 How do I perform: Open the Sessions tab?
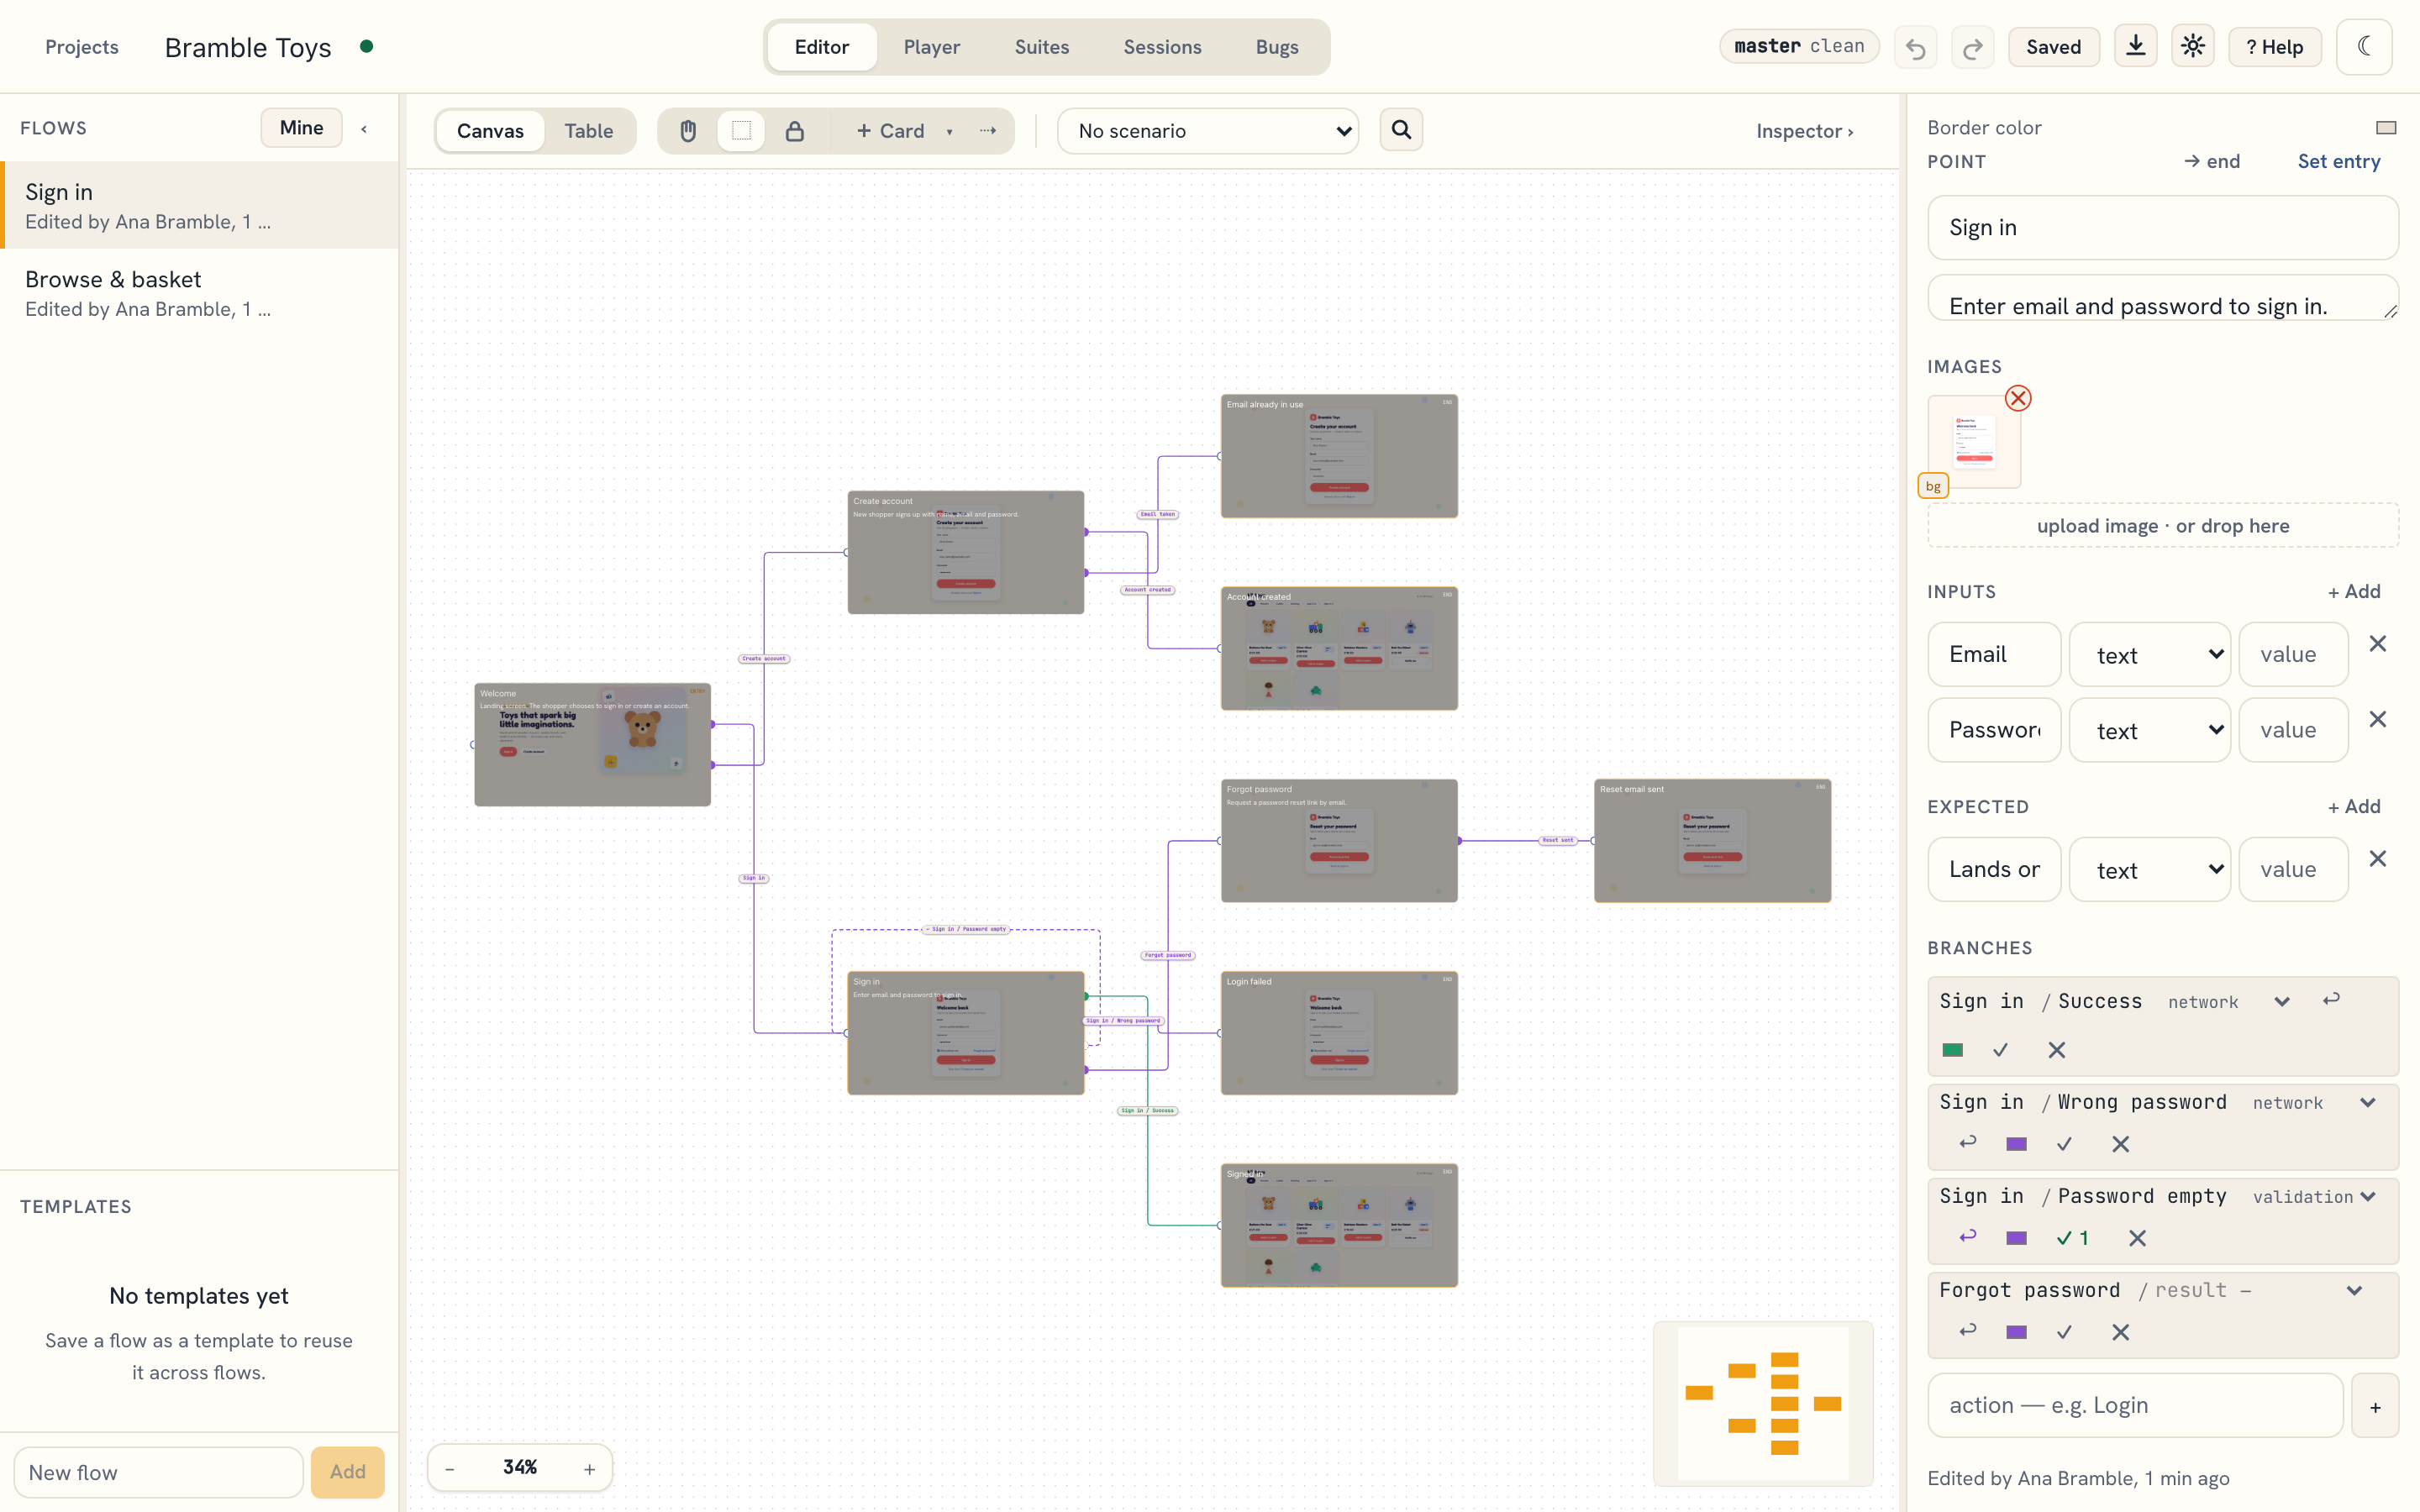click(1162, 47)
